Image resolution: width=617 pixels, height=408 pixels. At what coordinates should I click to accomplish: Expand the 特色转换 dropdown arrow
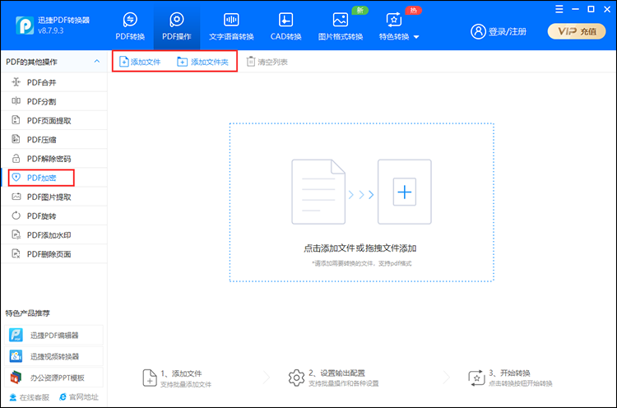416,37
